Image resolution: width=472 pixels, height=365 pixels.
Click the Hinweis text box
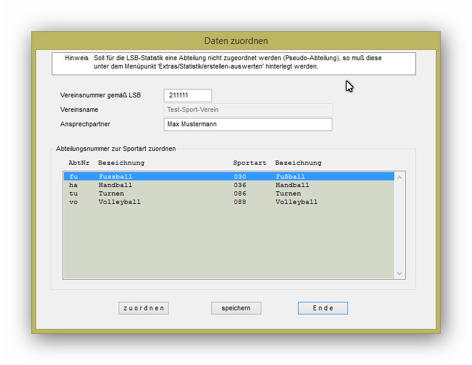[x=234, y=63]
